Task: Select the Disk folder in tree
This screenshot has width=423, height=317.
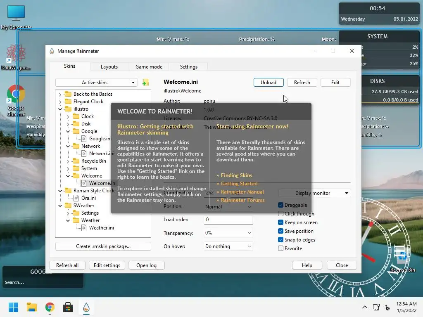Action: (x=86, y=124)
